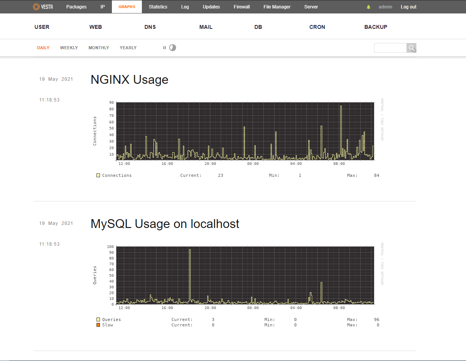The height and width of the screenshot is (361, 466).
Task: Go to the CRON section
Action: pos(317,27)
